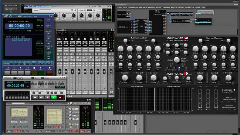Click the VRC-5 REWIND transport button

[7, 73]
